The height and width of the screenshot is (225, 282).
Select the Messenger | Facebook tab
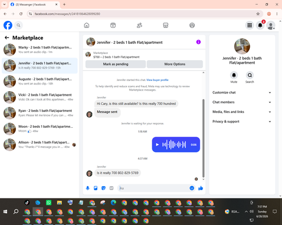[x=34, y=4]
